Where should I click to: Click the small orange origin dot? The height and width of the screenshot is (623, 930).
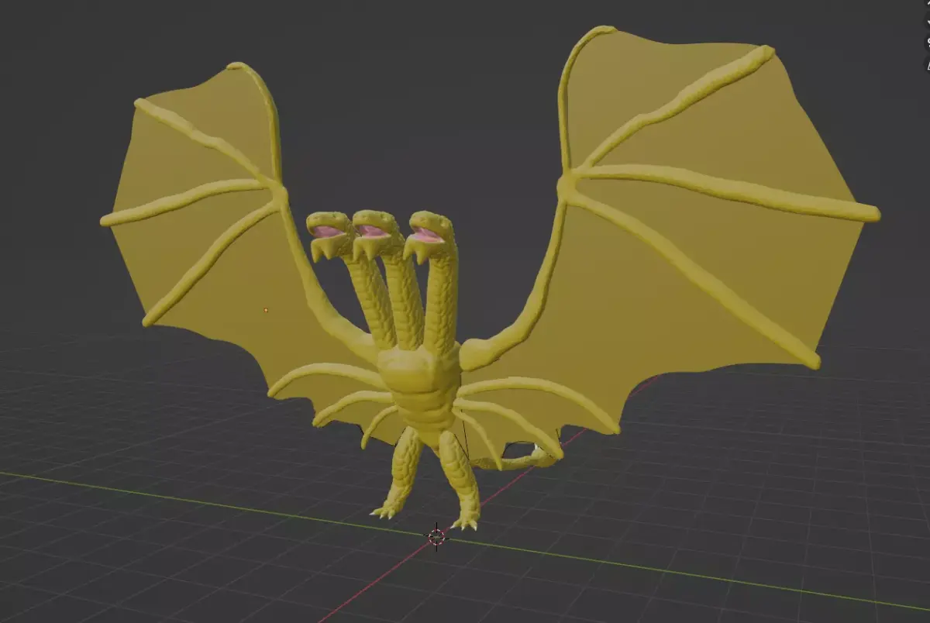coord(266,310)
